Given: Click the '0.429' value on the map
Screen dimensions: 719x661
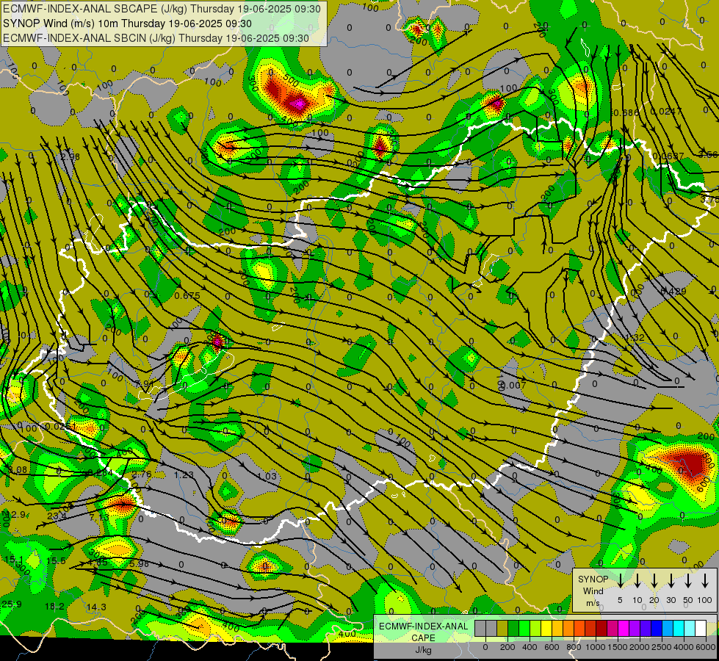Looking at the screenshot, I should click(673, 292).
